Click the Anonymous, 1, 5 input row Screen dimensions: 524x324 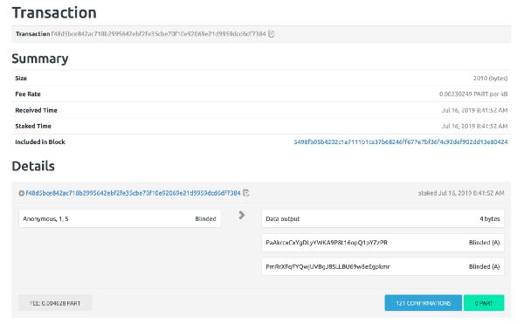pyautogui.click(x=120, y=219)
